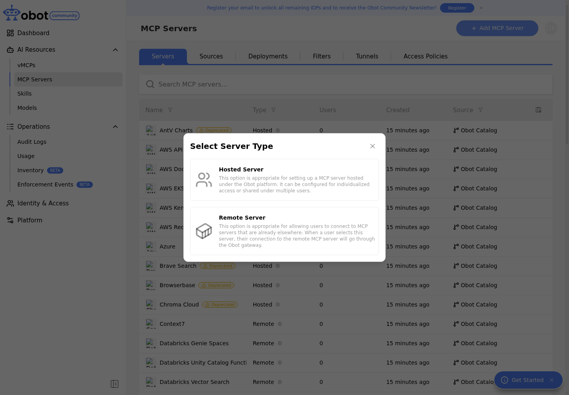Click the Databricks Vector Search name

tap(194, 382)
